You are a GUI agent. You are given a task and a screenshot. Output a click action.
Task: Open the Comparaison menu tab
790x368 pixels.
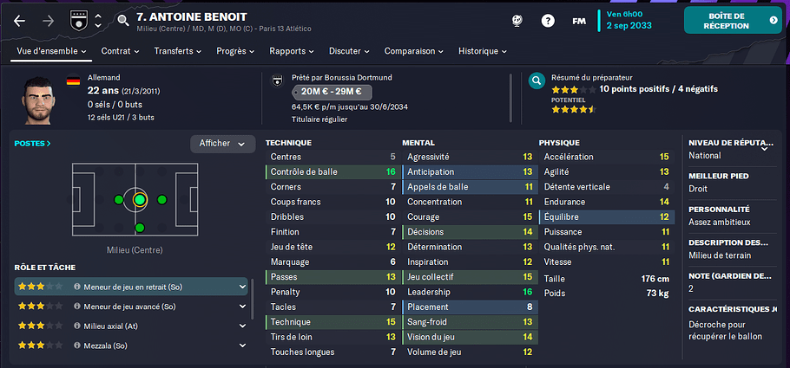(x=413, y=51)
